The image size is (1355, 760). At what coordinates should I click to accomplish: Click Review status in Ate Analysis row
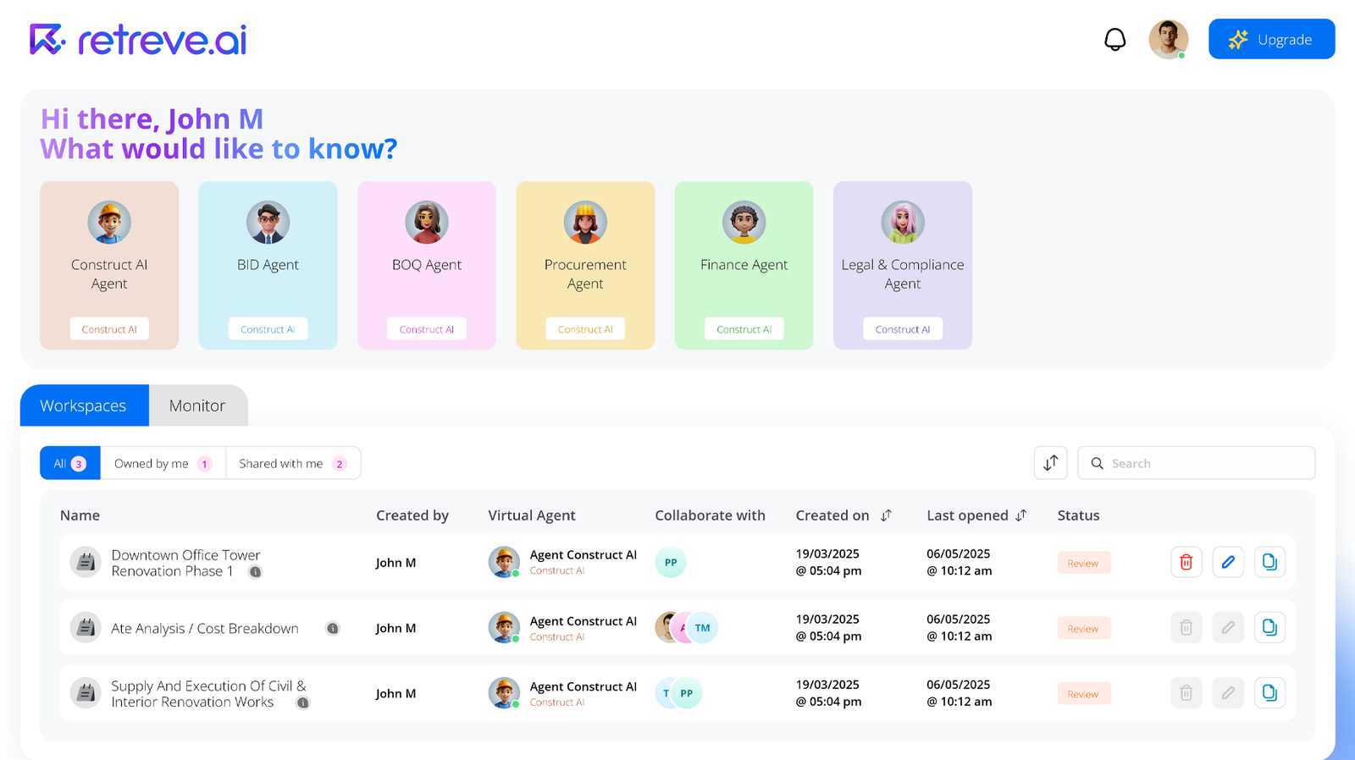(x=1083, y=629)
